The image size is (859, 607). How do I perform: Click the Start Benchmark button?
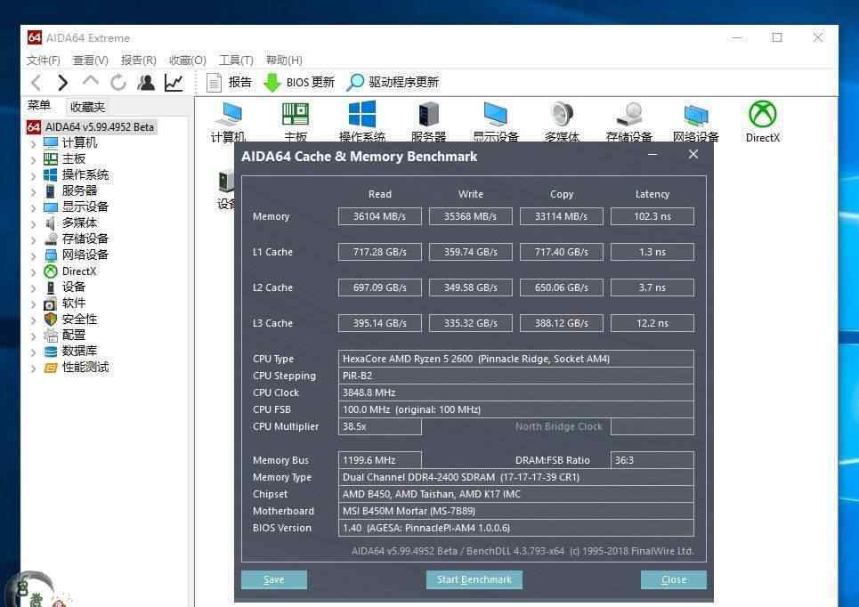pyautogui.click(x=474, y=579)
